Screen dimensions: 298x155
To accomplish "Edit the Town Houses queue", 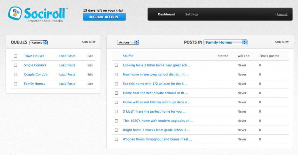I will tap(90, 56).
